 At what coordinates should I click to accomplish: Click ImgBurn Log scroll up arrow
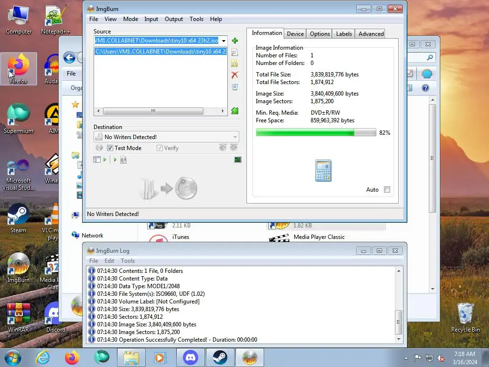point(399,271)
